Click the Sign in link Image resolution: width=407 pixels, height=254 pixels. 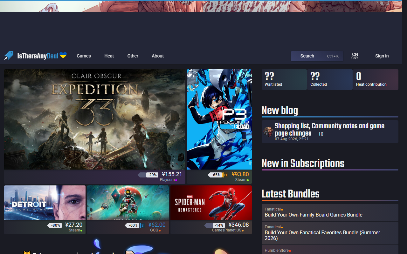[x=382, y=56]
